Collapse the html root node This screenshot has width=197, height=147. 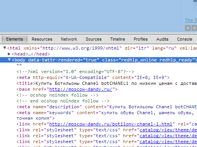(x=5, y=48)
